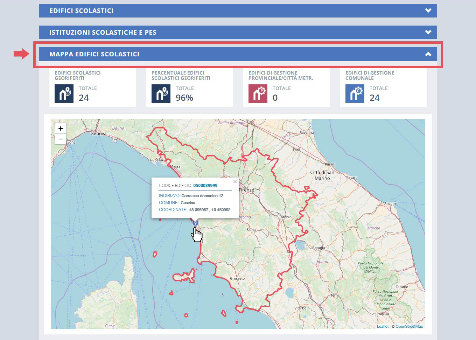Collapse the Mappa Edifici Scolastici panel
This screenshot has height=340, width=476.
tap(428, 54)
